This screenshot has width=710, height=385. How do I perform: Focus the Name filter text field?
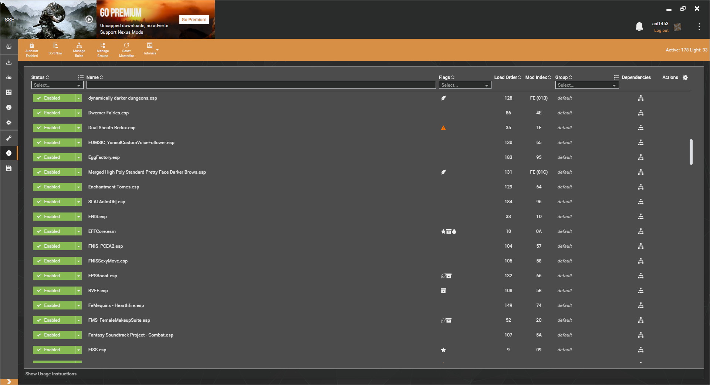(261, 85)
